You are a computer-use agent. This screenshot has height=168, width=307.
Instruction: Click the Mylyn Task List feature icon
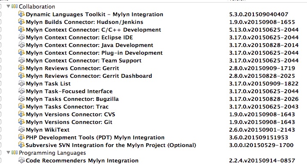(21, 83)
